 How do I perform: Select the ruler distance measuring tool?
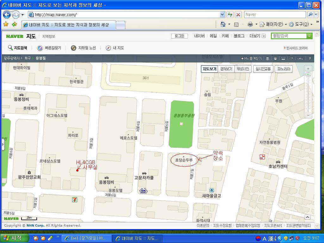tap(283, 59)
